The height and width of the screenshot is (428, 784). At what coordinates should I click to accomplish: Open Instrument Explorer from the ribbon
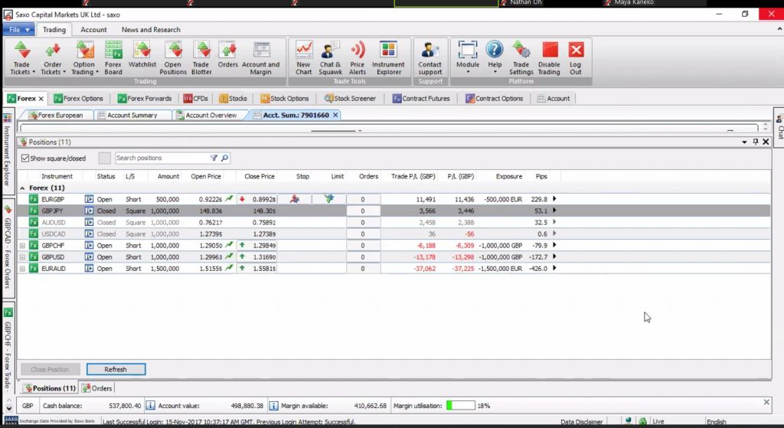click(388, 58)
